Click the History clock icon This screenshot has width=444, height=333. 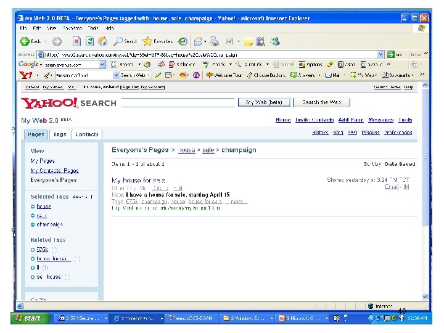click(x=183, y=42)
